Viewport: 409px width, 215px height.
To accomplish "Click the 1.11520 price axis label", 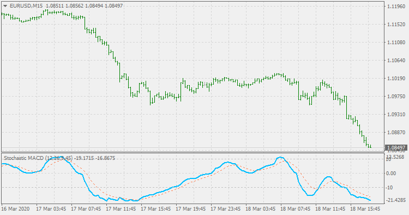I will 396,24.
